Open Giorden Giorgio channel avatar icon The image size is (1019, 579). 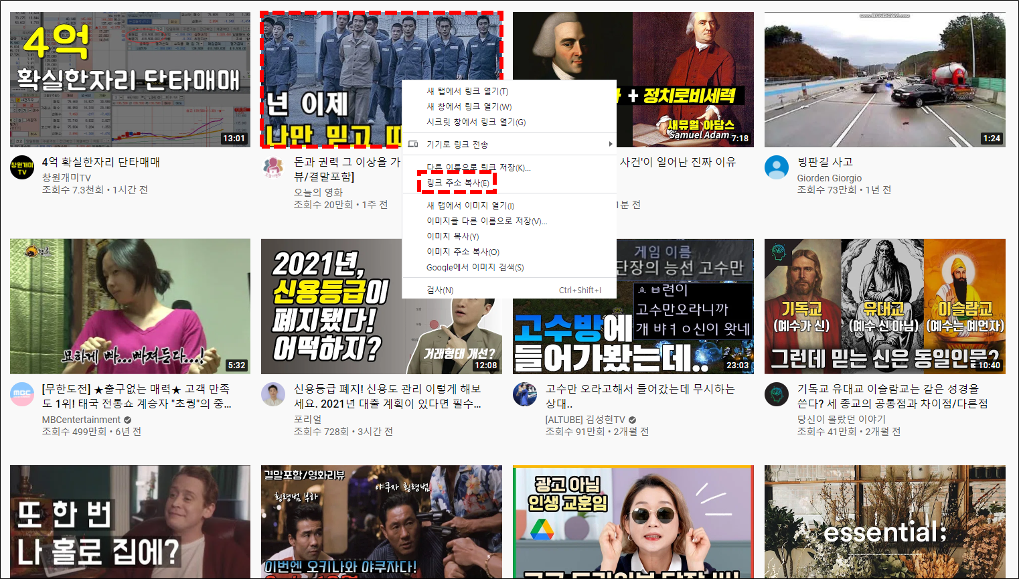pos(777,167)
